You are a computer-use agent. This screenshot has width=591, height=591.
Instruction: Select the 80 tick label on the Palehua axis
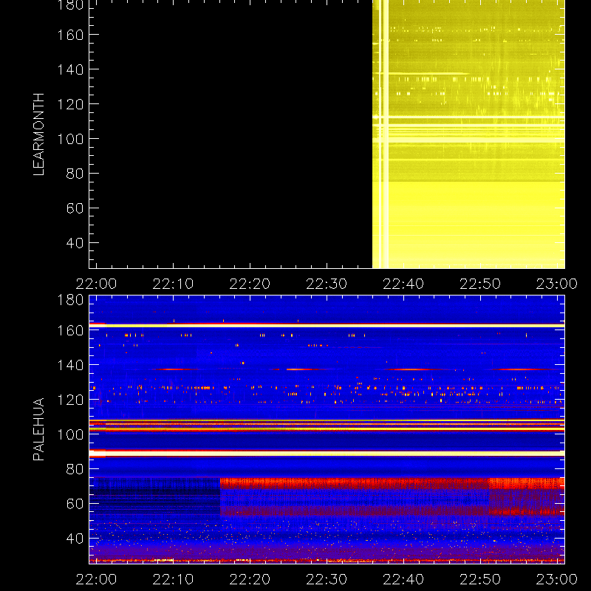75,469
